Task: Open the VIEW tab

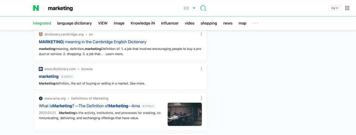Action: pos(103,23)
